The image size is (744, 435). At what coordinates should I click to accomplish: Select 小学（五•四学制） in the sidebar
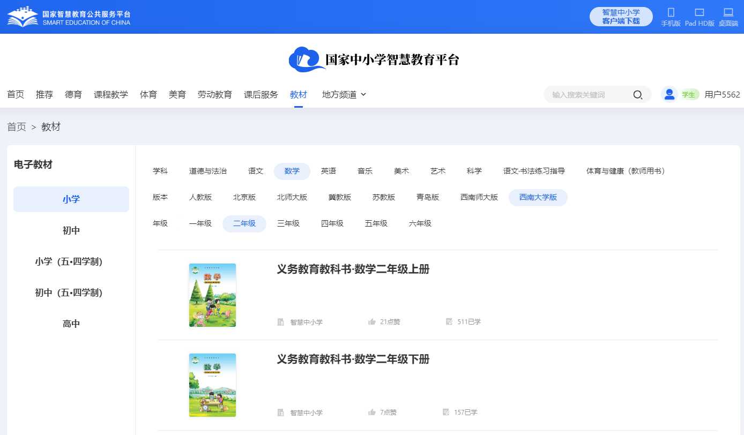71,261
